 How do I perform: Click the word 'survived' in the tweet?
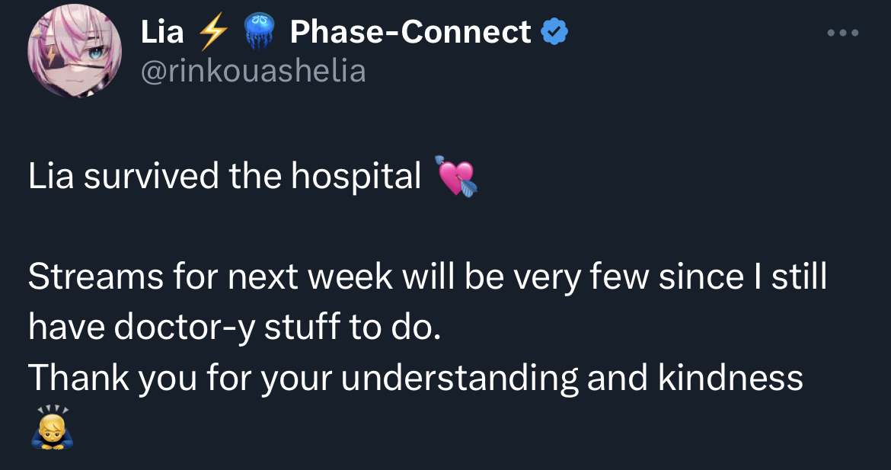[x=152, y=177]
